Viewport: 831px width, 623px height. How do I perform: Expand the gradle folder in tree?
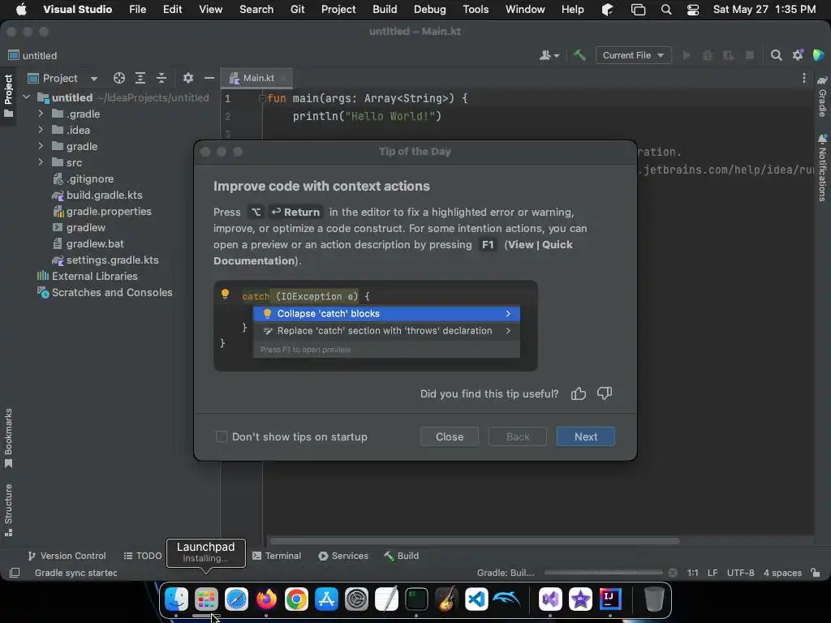click(41, 146)
